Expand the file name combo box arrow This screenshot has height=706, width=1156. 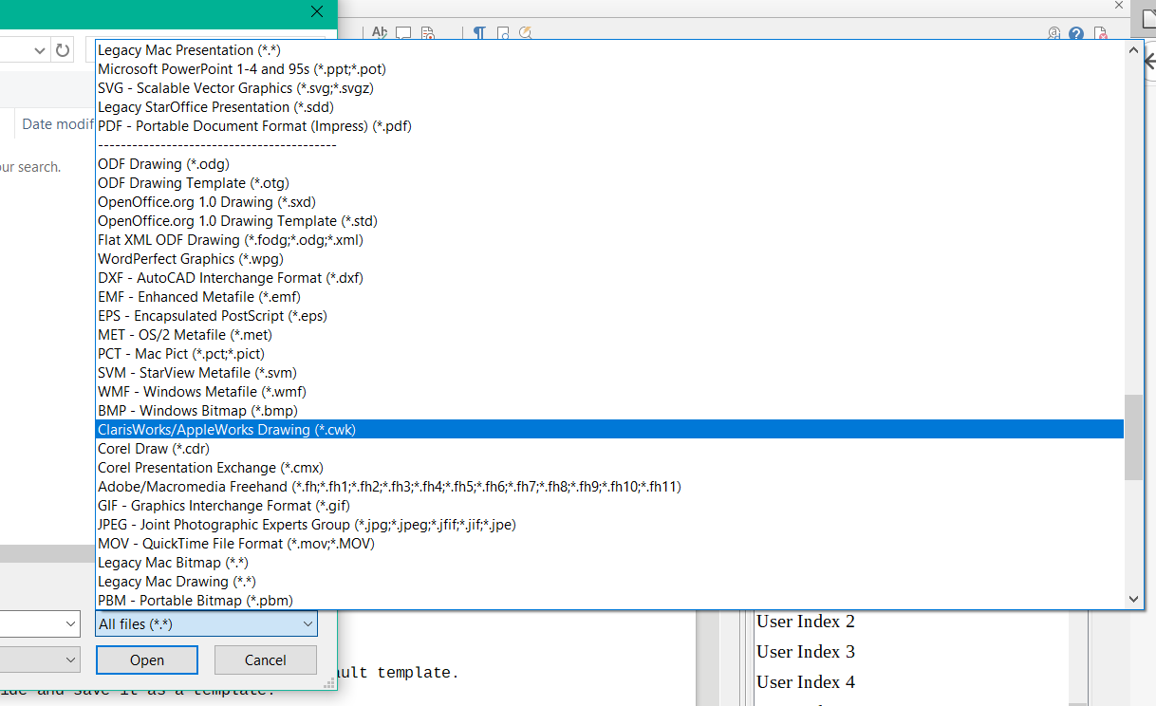71,623
